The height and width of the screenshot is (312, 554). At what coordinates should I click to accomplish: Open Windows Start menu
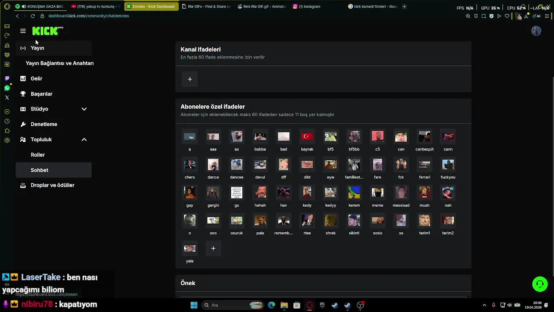[194, 305]
